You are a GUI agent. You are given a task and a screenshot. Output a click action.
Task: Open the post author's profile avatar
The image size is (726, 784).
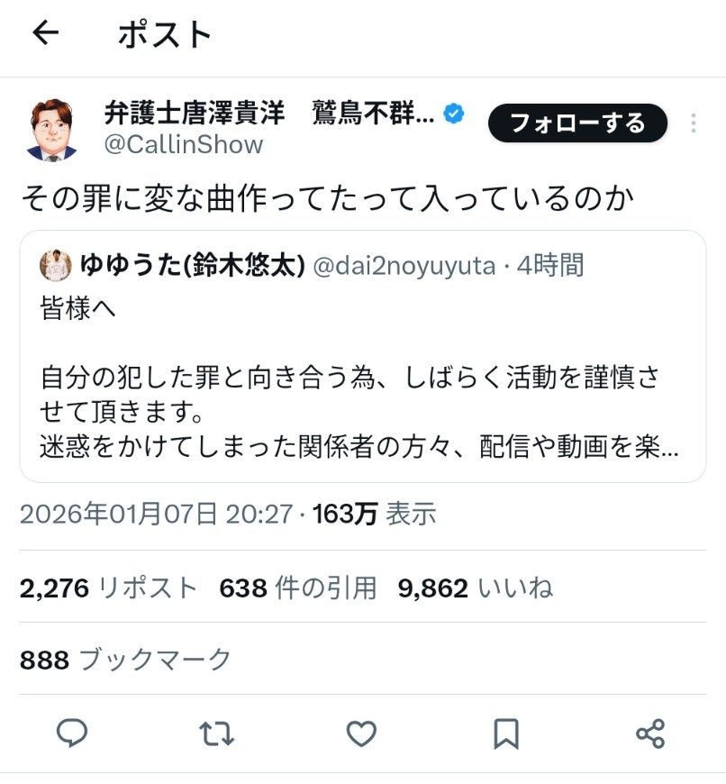52,129
